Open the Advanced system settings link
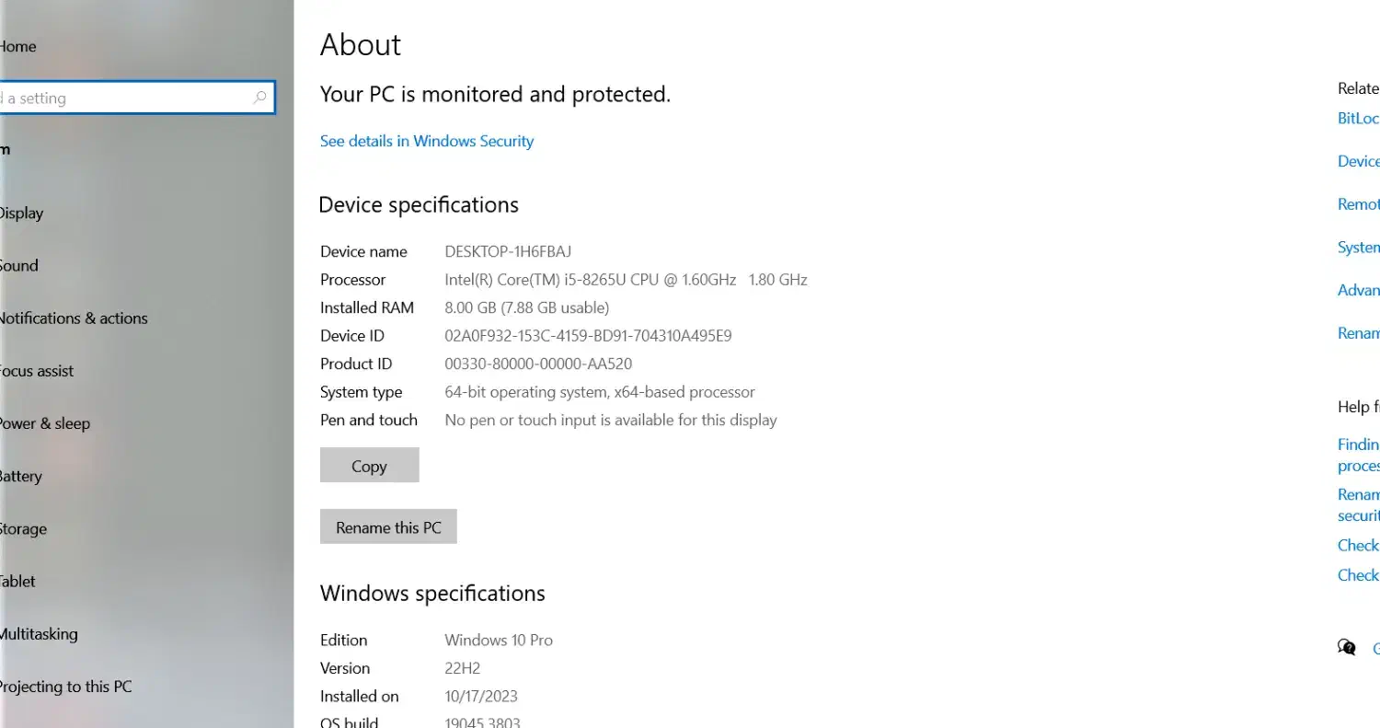 pos(1358,290)
